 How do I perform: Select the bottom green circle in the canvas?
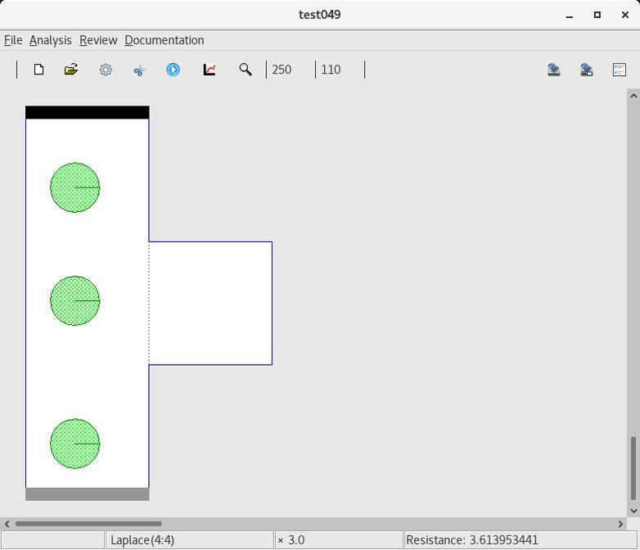[x=75, y=444]
